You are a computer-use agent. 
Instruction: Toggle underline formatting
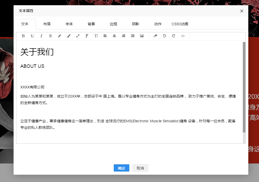[x=32, y=36]
